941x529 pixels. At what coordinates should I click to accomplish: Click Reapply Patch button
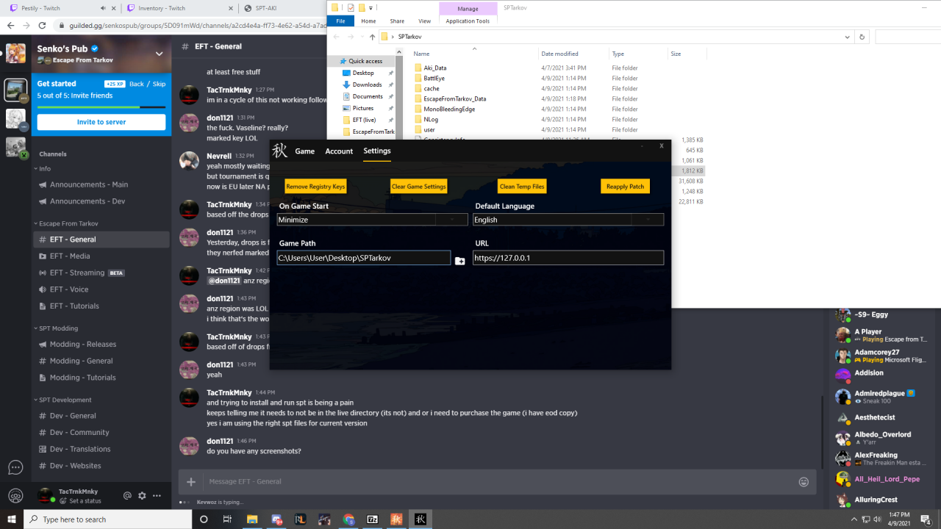[x=625, y=187]
